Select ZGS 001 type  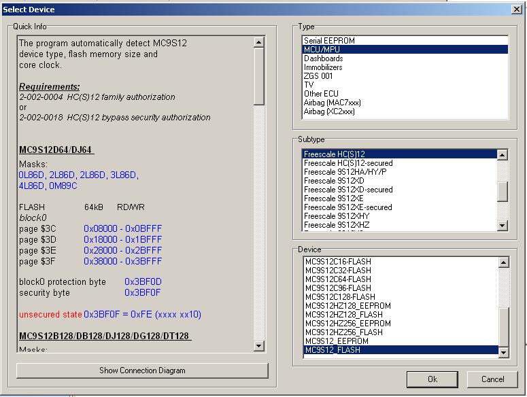point(405,76)
